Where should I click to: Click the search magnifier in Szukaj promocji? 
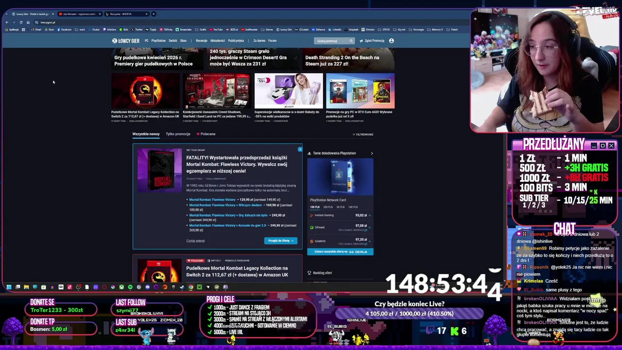[351, 41]
